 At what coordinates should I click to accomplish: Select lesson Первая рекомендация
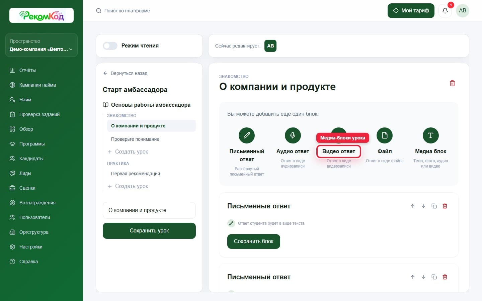[151, 174]
